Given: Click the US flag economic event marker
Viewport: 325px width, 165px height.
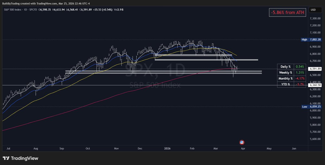Looking at the screenshot, I should point(242,142).
